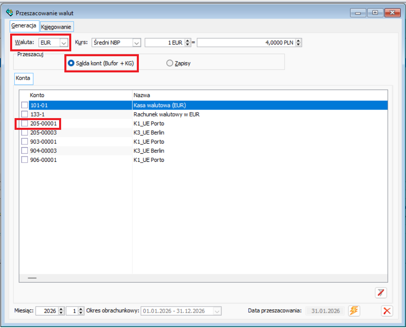
Task: Click the clear selection icon below the accounts list
Action: [380, 293]
